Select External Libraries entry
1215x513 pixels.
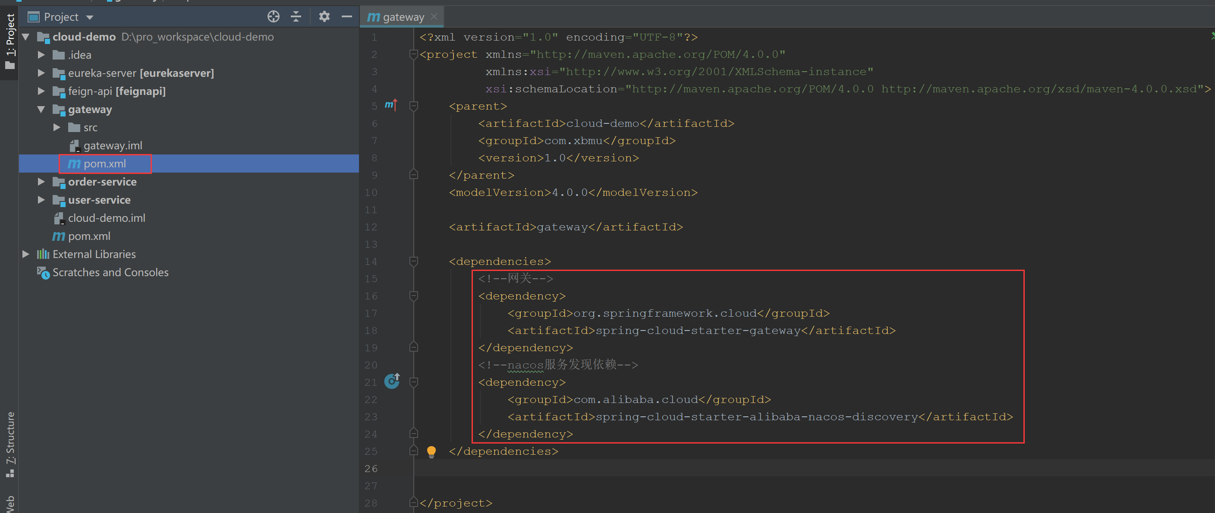[x=94, y=254]
